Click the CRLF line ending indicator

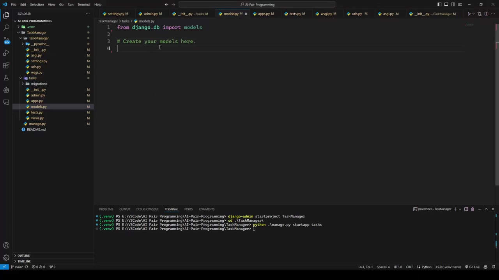tap(409, 267)
